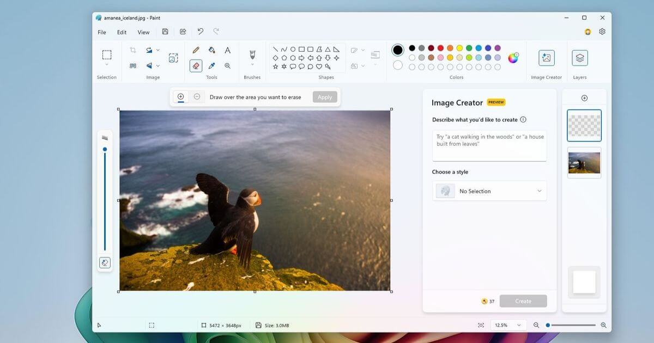Select the oval shape
Screen dimensions: 654x343
tap(293, 49)
